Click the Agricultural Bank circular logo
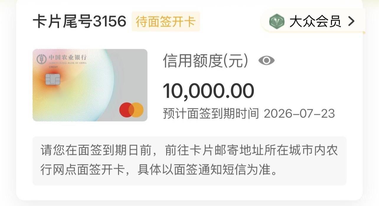 pos(42,59)
